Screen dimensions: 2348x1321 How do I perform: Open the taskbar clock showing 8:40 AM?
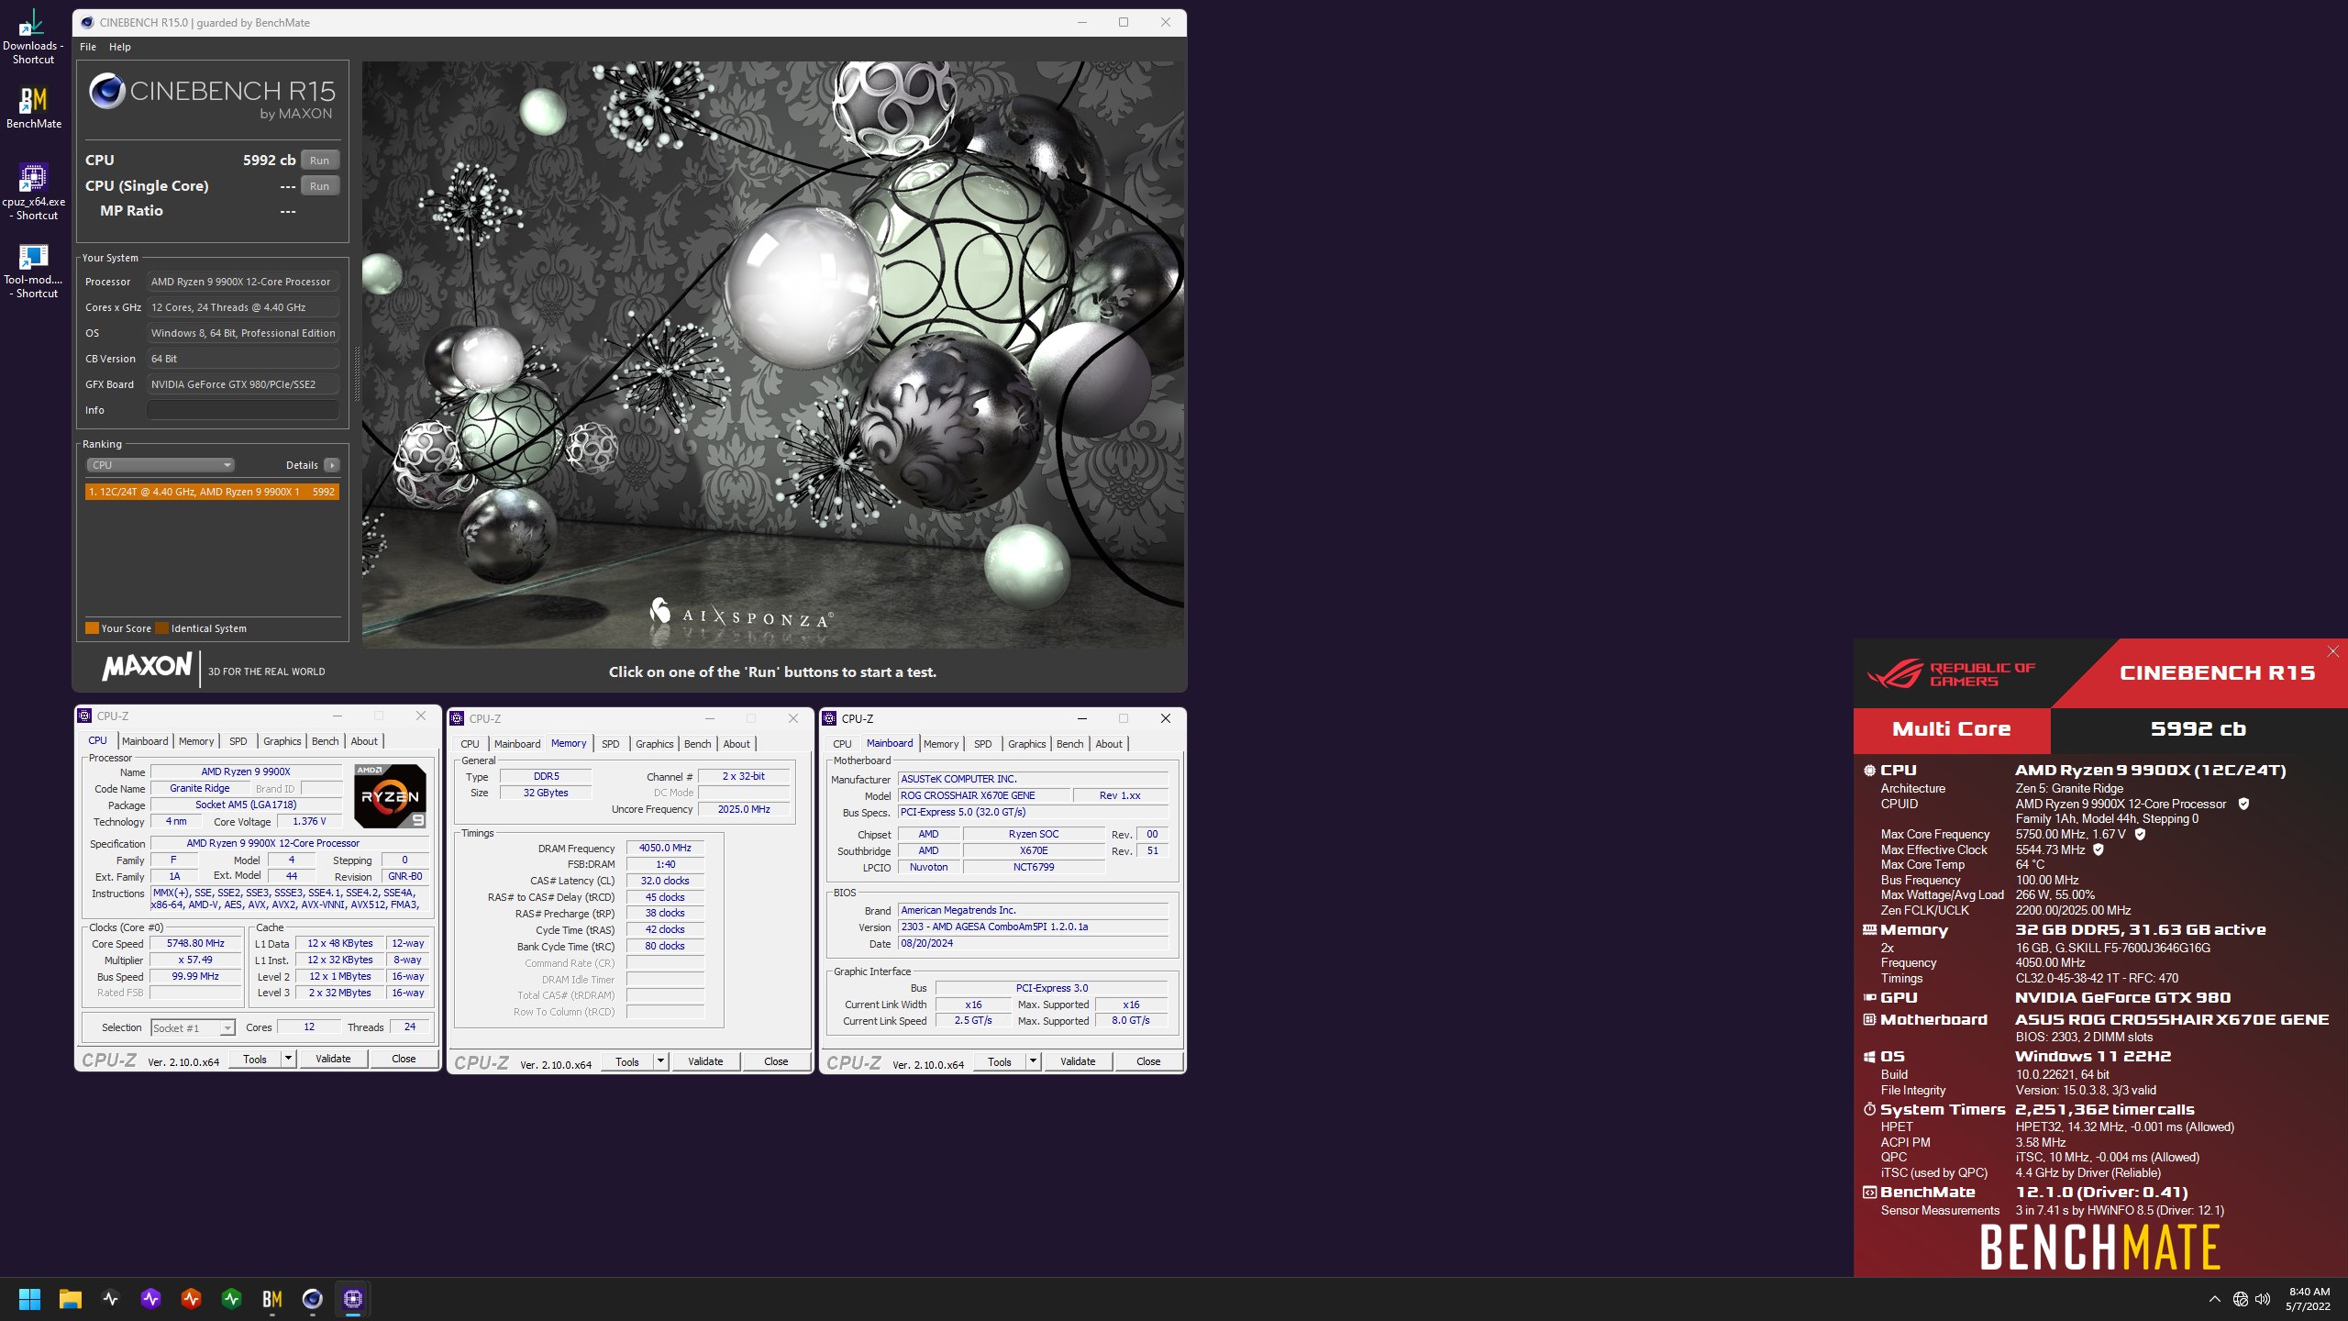pyautogui.click(x=2309, y=1299)
